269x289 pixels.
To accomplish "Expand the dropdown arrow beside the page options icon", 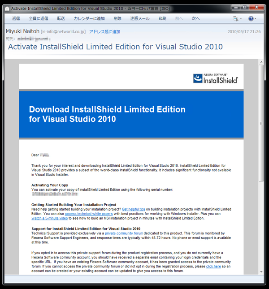I will [241, 19].
